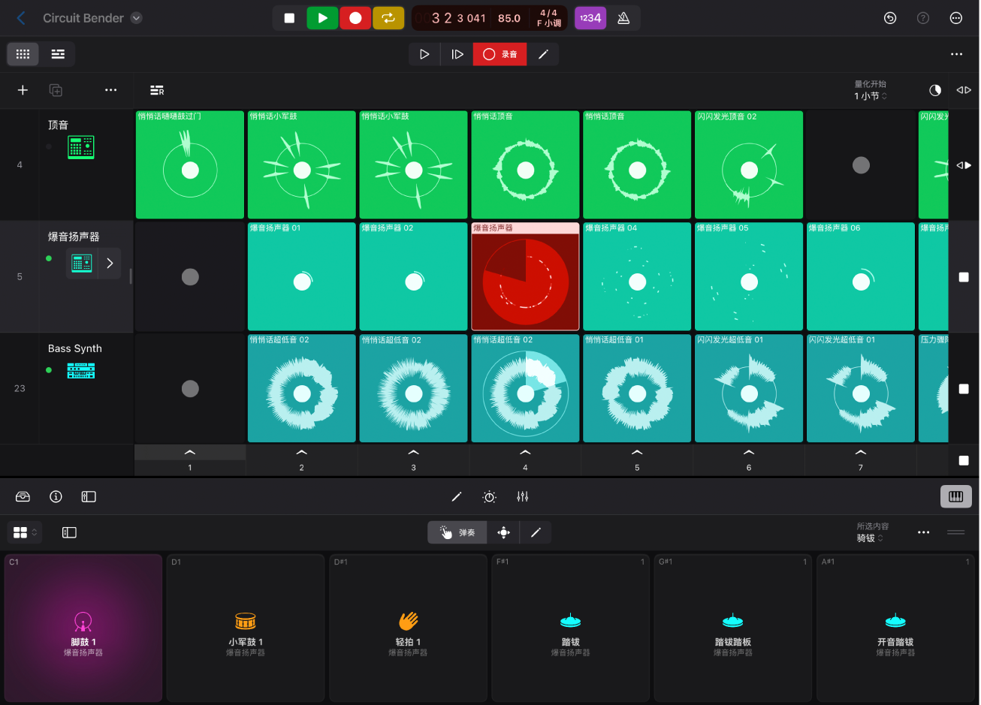Open the pad grid layout dropdown
Screen dimensions: 981x705
click(25, 532)
